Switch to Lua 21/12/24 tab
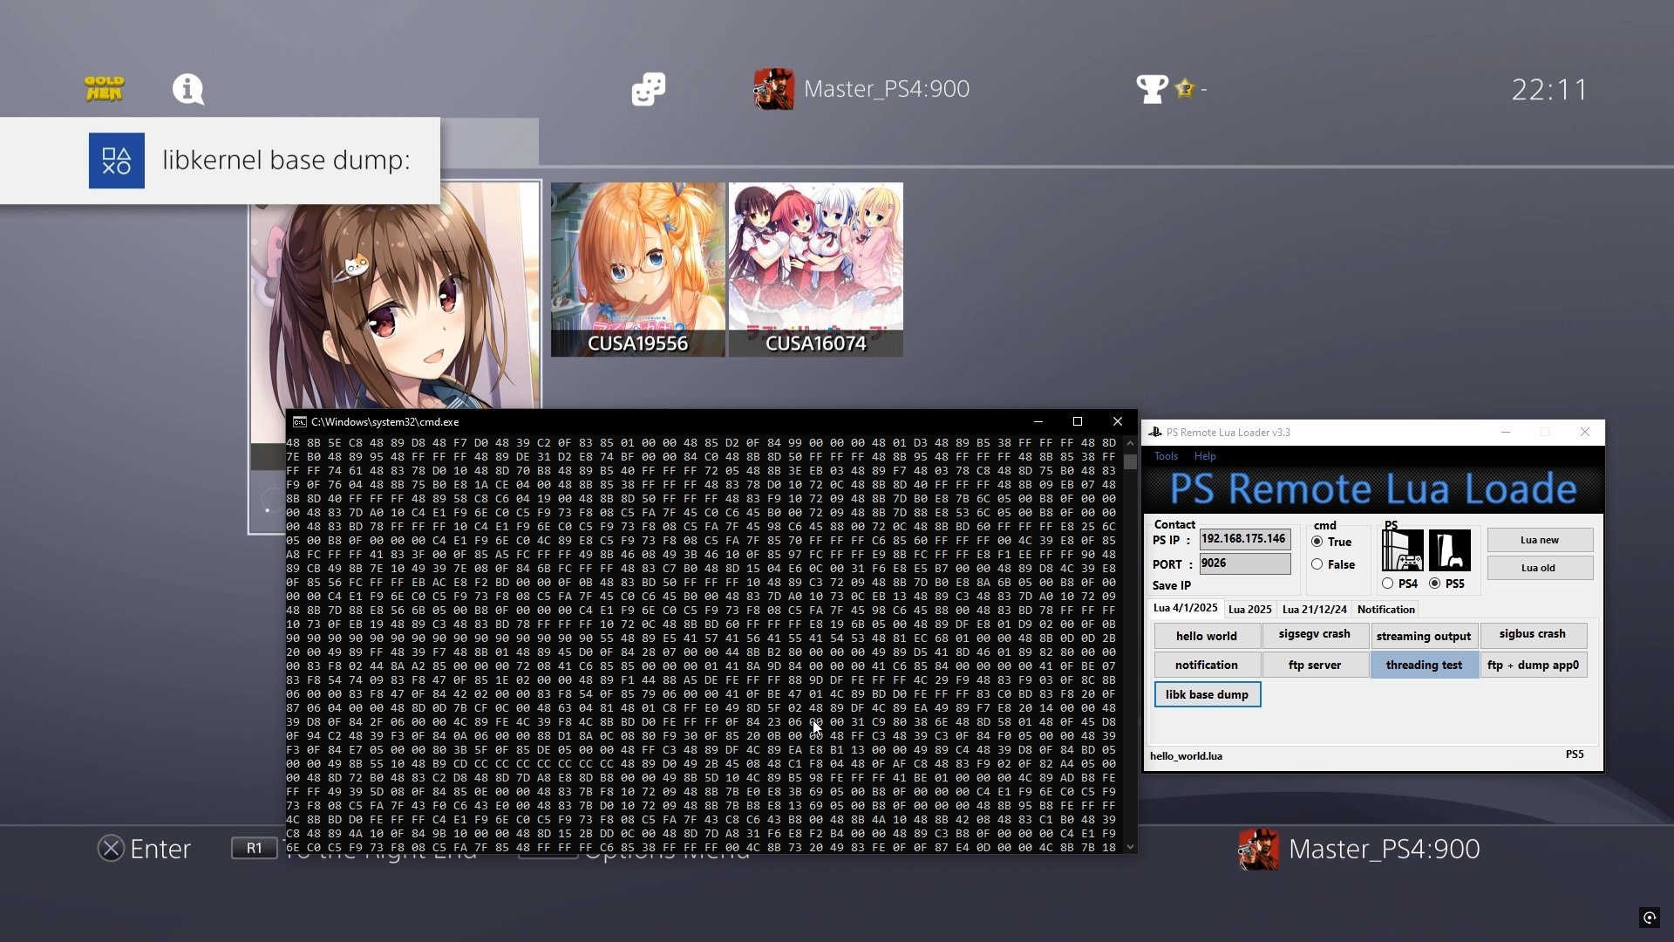Viewport: 1674px width, 942px height. click(1314, 610)
